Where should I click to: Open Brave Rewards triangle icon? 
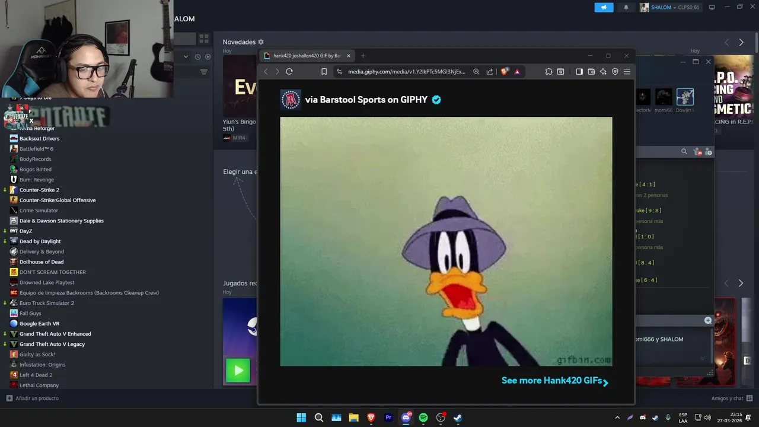pyautogui.click(x=517, y=72)
